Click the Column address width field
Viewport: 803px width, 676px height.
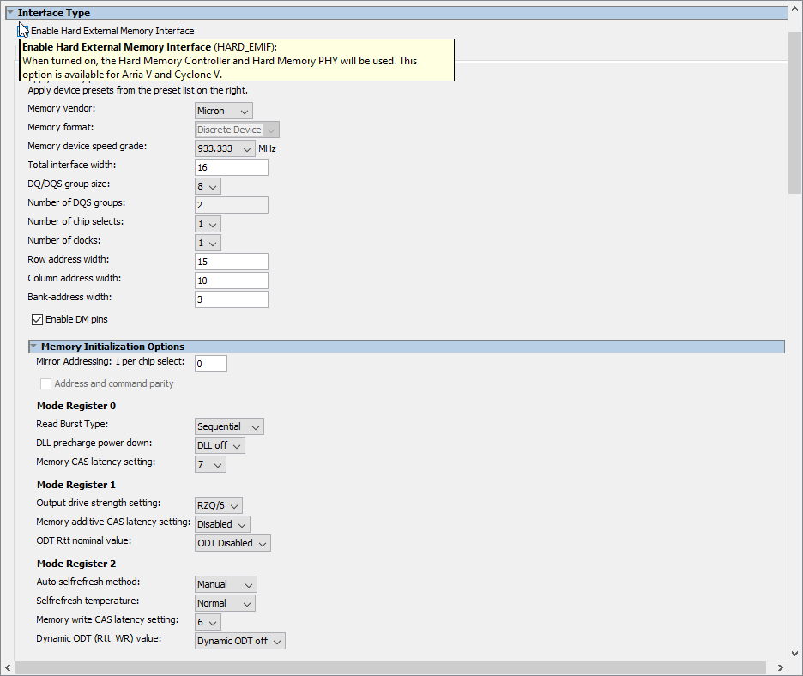coord(232,281)
